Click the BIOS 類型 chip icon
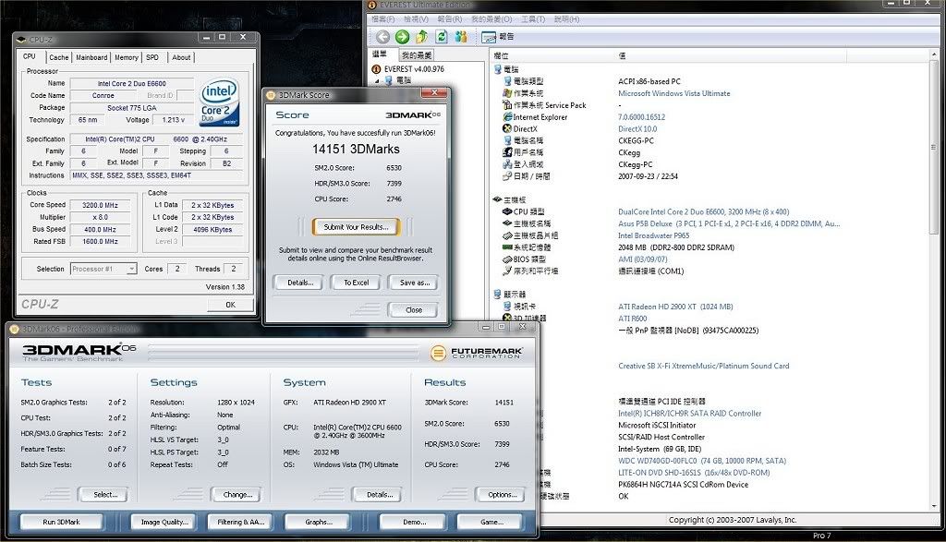Screen dimensions: 946x542 click(x=507, y=259)
